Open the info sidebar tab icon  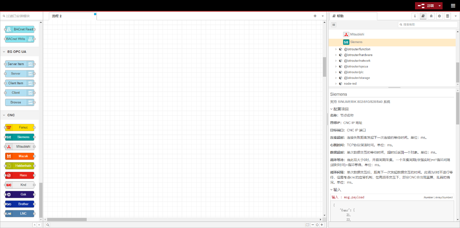(x=415, y=16)
